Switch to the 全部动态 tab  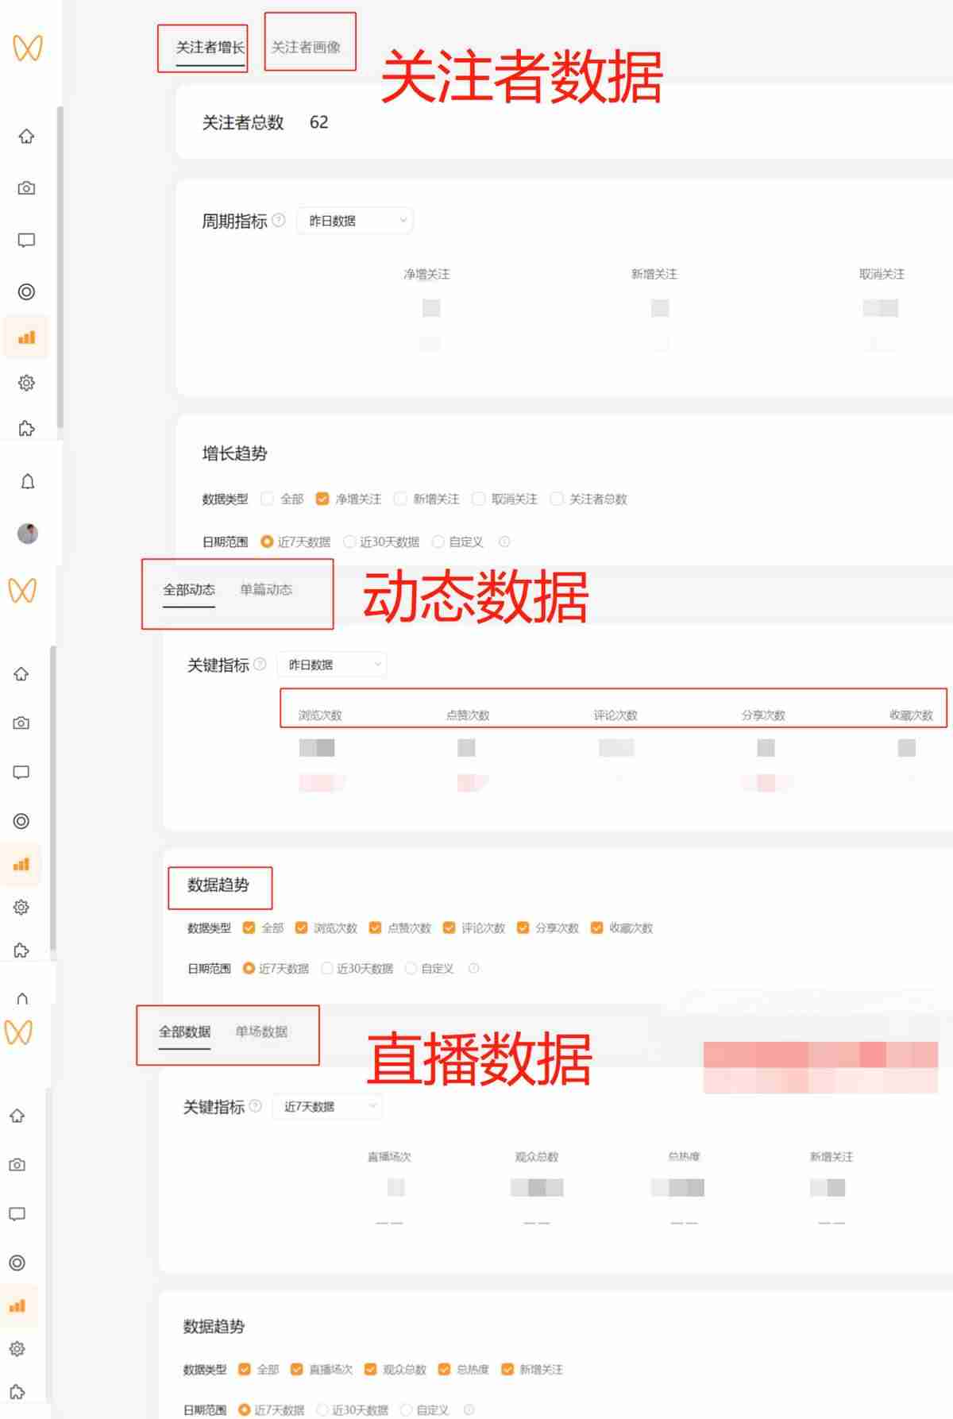(189, 589)
